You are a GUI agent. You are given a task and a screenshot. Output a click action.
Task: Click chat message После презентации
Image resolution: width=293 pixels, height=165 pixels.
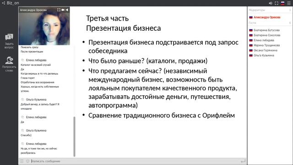[32, 52]
